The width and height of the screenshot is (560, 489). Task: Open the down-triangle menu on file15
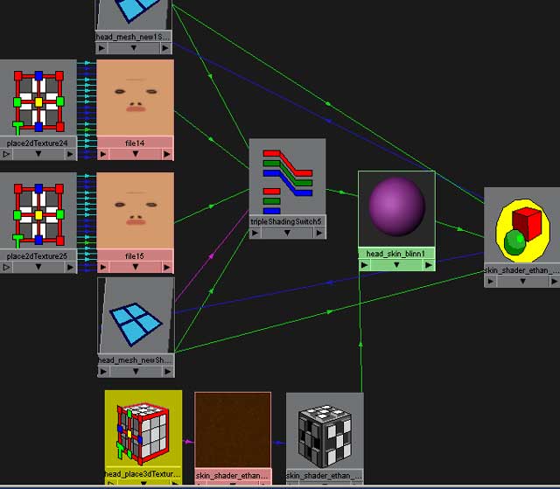(x=136, y=267)
